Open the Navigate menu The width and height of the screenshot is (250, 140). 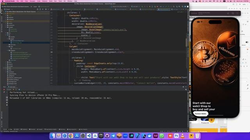tap(32, 1)
